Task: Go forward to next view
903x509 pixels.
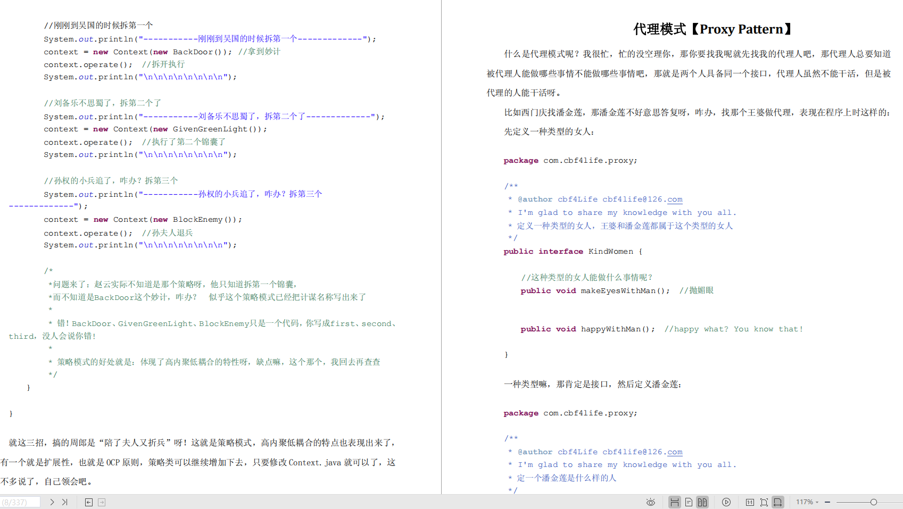Action: 102,502
